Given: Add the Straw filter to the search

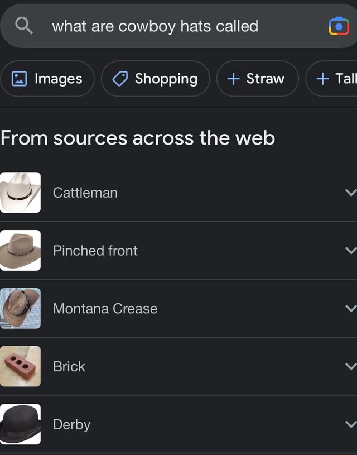Looking at the screenshot, I should 257,79.
